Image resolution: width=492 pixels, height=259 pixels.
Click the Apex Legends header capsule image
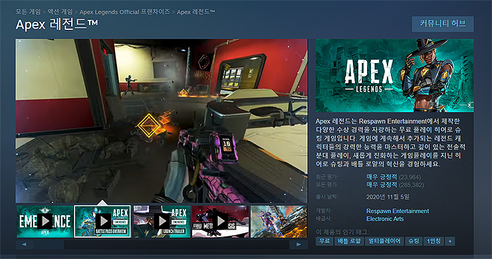395,76
